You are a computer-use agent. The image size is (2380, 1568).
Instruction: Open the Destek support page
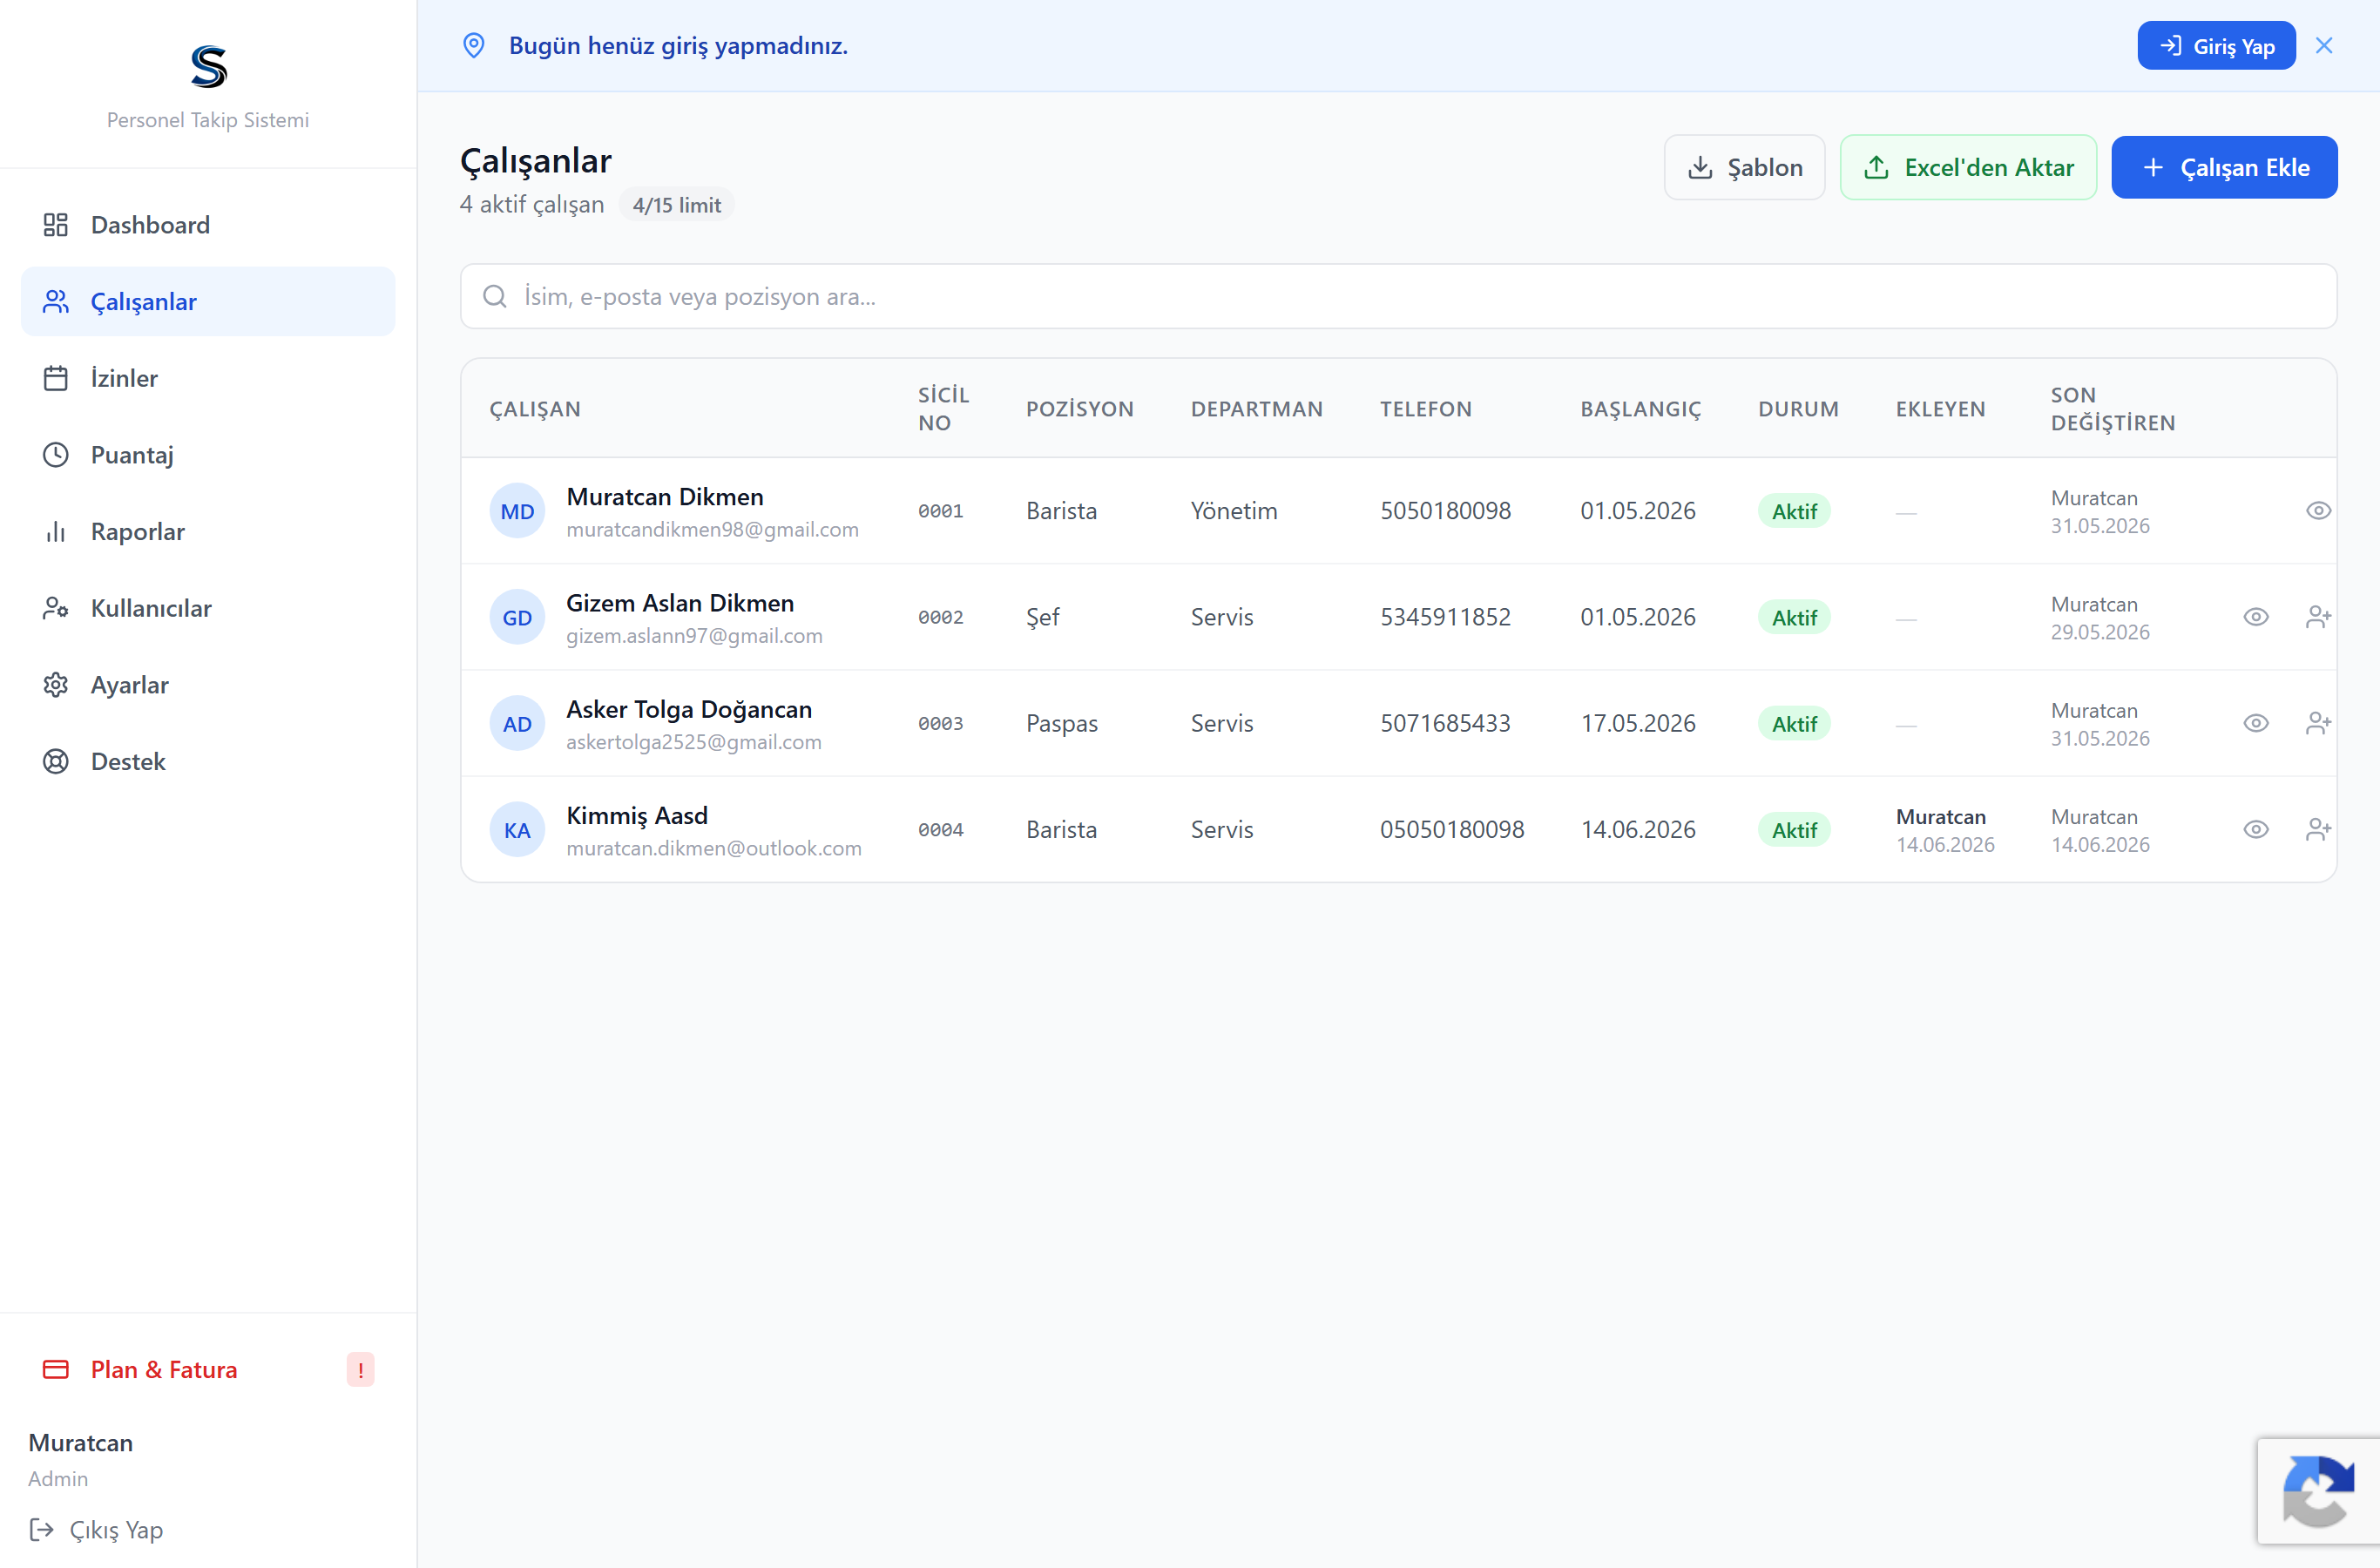click(x=208, y=761)
